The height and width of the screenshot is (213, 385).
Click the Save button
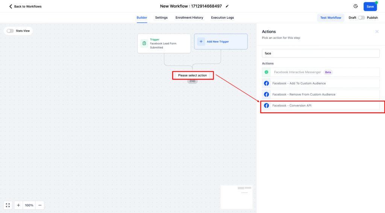[370, 6]
